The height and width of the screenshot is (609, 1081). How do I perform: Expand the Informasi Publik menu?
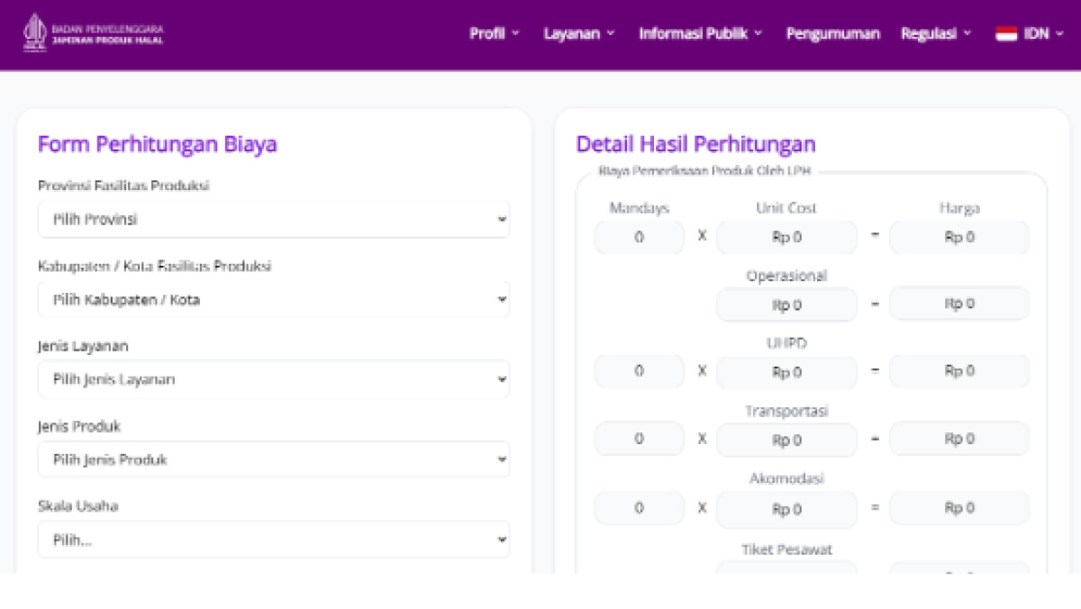pos(701,33)
